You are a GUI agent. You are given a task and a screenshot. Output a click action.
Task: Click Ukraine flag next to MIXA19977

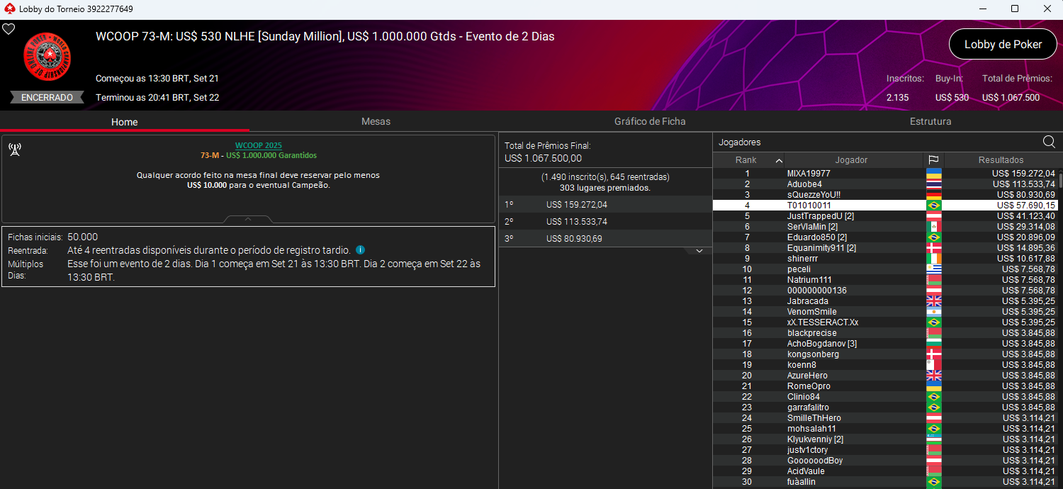(933, 174)
